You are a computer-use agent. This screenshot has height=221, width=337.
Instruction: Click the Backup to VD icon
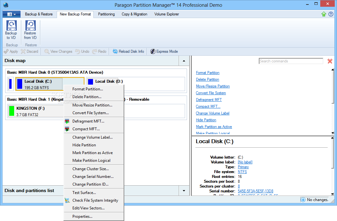coord(11,25)
